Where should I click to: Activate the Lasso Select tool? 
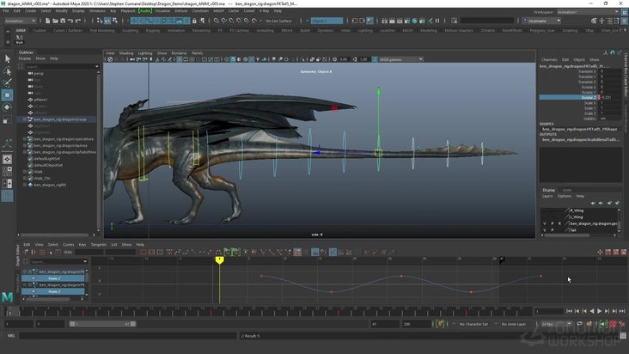[7, 71]
